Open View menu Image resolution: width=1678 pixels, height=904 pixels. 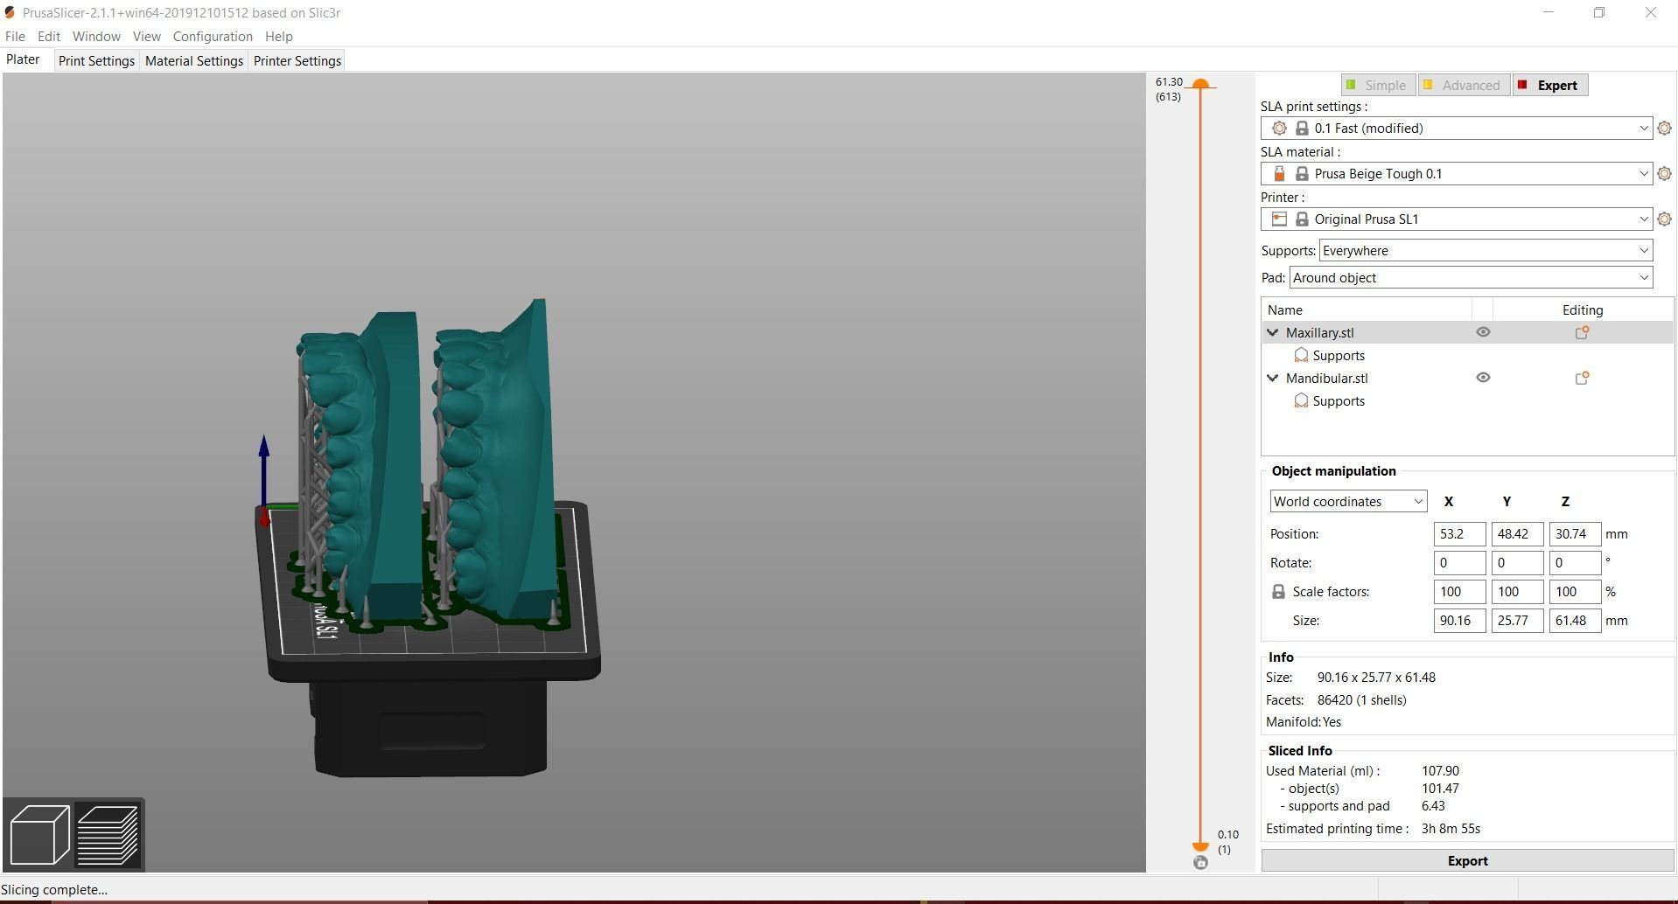[147, 37]
